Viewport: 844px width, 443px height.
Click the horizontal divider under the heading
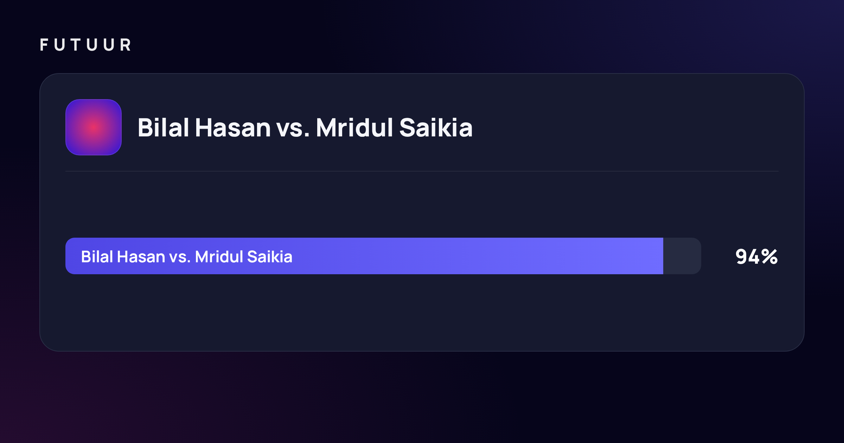tap(422, 171)
